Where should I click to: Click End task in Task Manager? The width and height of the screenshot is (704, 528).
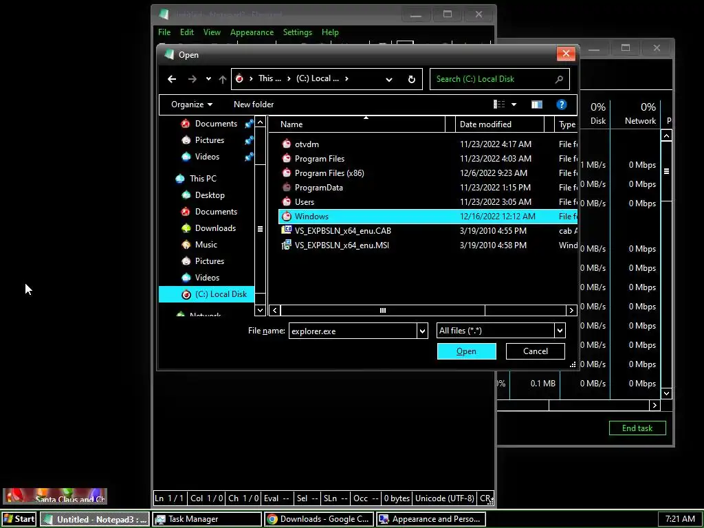(x=637, y=428)
